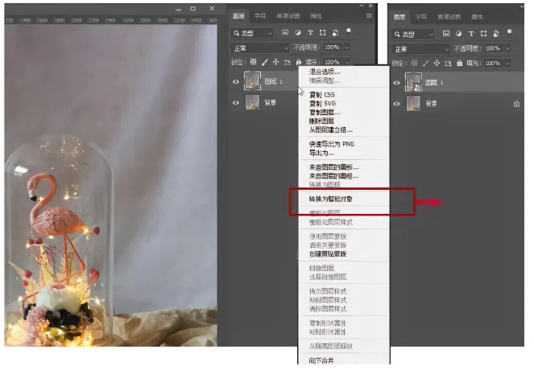Filter type layers in the left Layers panel
The width and height of the screenshot is (534, 370).
click(310, 33)
